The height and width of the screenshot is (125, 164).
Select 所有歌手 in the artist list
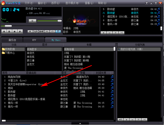tap(44, 49)
